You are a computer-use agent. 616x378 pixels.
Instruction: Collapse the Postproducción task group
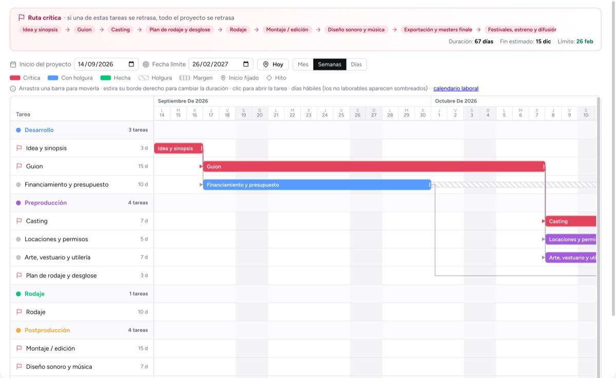point(82,330)
